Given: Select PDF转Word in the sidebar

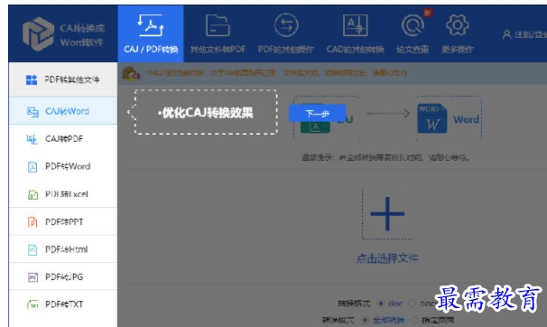Looking at the screenshot, I should click(63, 166).
